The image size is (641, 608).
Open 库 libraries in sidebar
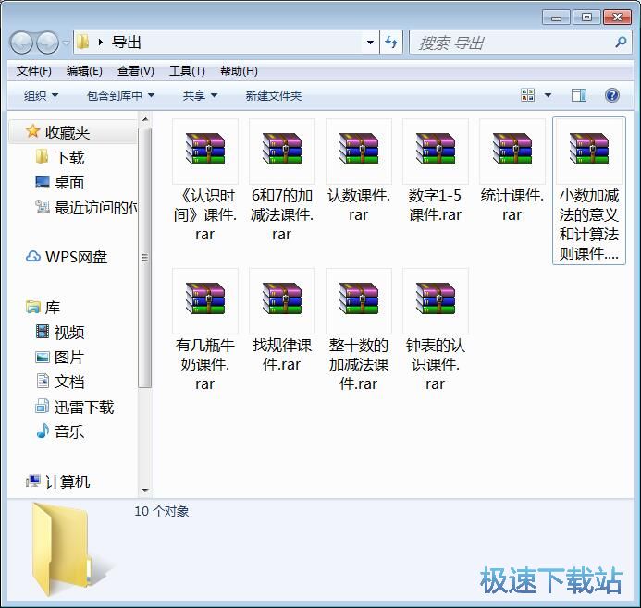43,307
